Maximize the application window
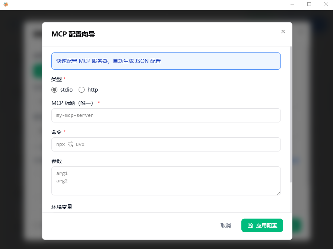Screen dimensions: 333x249 [309, 4]
